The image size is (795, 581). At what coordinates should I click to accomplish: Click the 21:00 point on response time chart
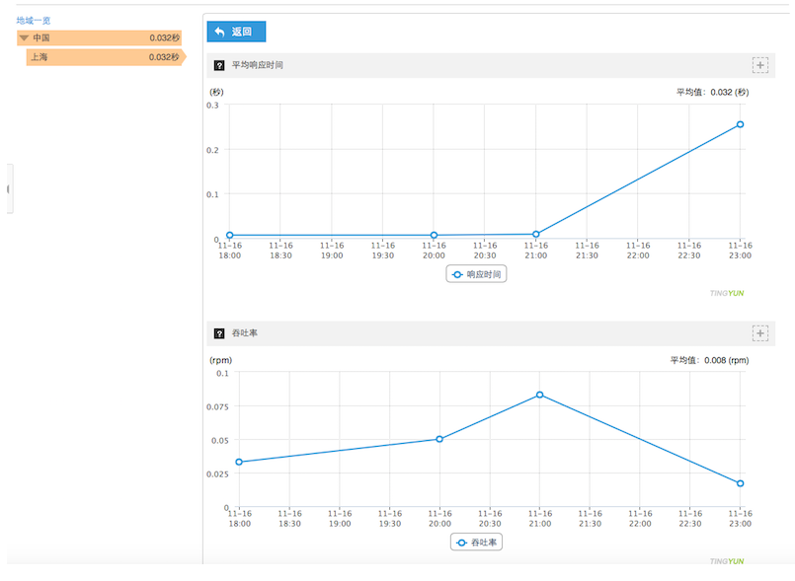coord(535,234)
